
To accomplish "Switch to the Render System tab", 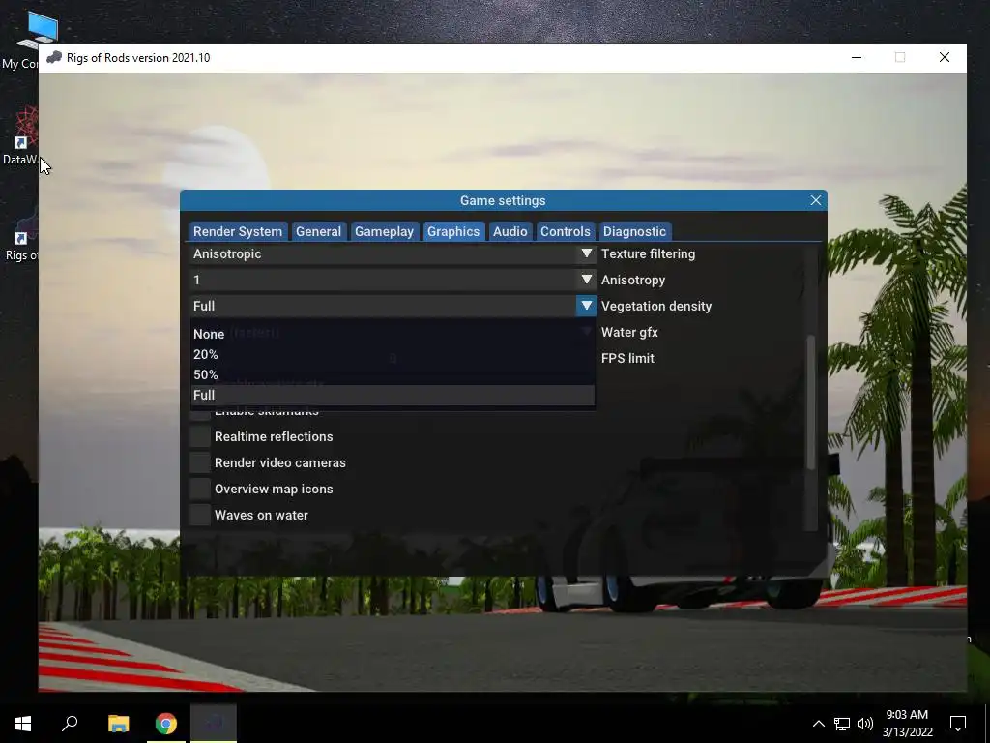I will click(238, 231).
